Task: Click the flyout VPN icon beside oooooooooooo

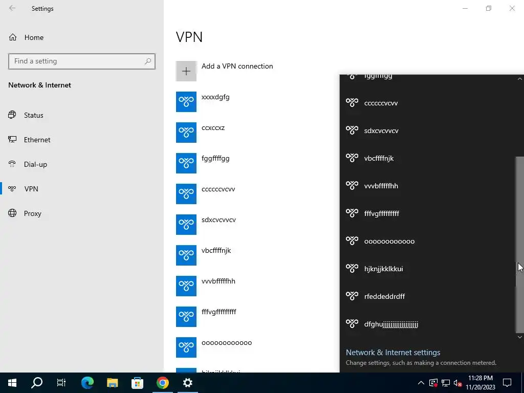Action: pos(352,241)
